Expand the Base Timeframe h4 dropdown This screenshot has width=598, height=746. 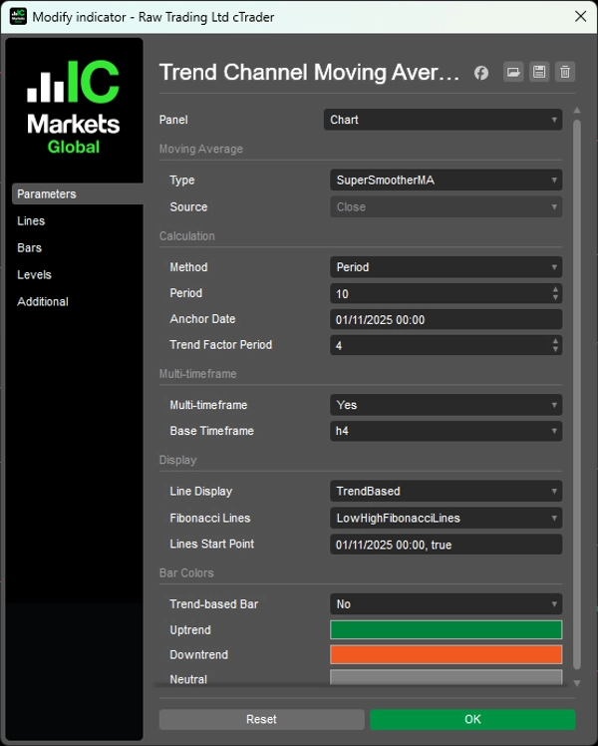coord(446,431)
